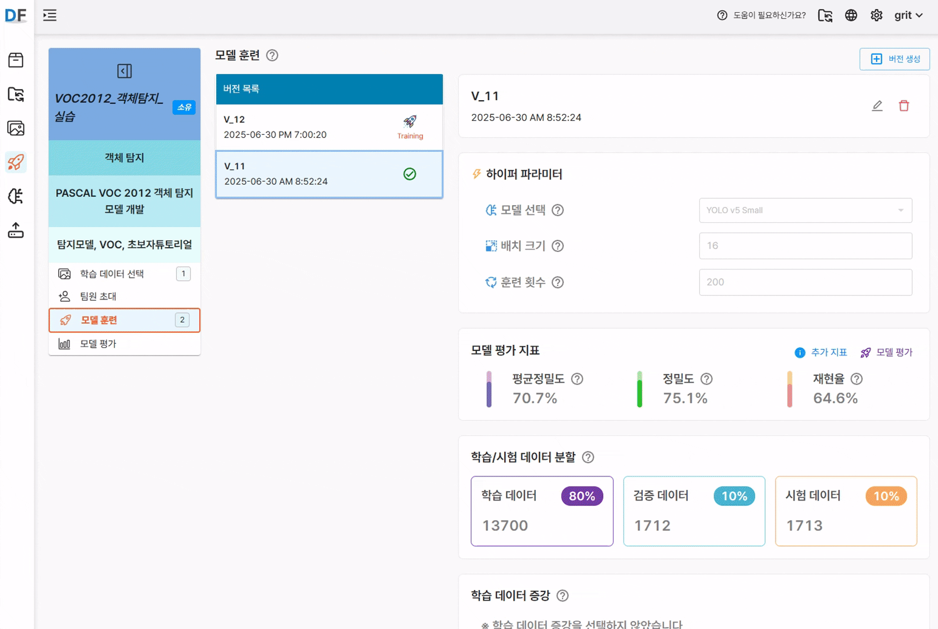Open the upload deploy icon in left rail
938x629 pixels.
click(16, 231)
